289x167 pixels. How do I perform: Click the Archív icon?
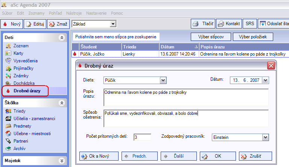point(8,149)
